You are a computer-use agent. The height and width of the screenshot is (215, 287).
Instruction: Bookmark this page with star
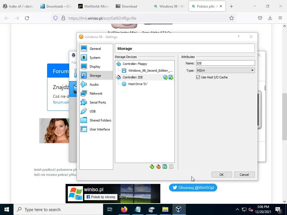(x=231, y=18)
